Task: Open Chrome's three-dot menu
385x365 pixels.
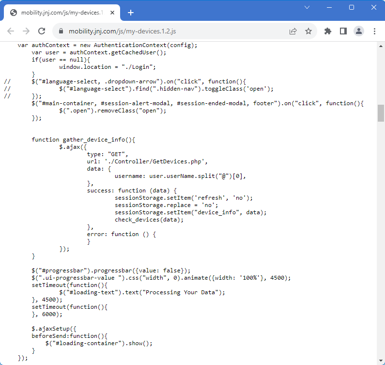Action: click(x=374, y=31)
